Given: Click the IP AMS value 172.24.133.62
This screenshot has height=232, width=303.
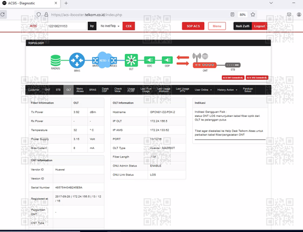Looking at the screenshot, I should [159, 130].
